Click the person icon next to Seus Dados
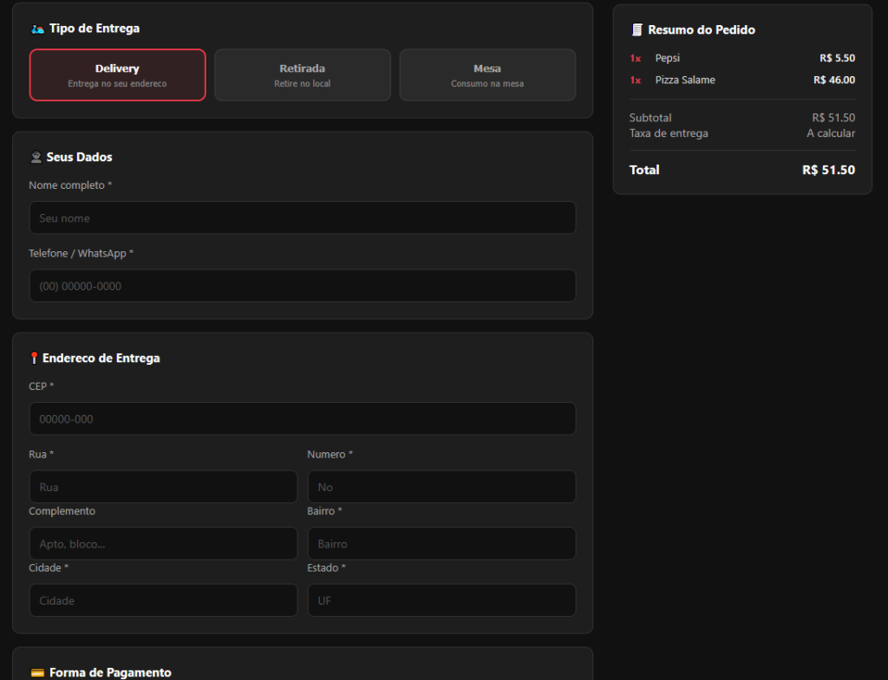 [x=36, y=157]
